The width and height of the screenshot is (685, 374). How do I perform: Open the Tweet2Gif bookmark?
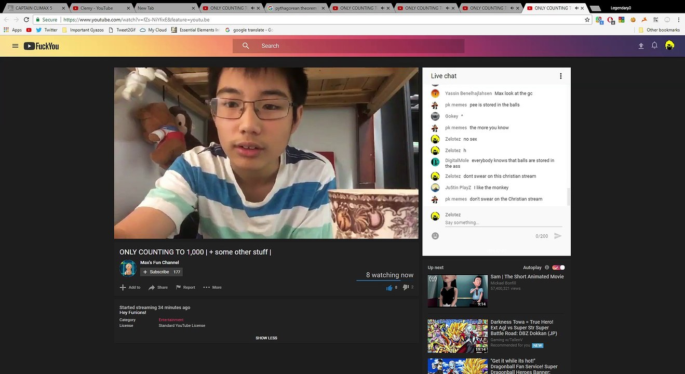[x=121, y=30]
